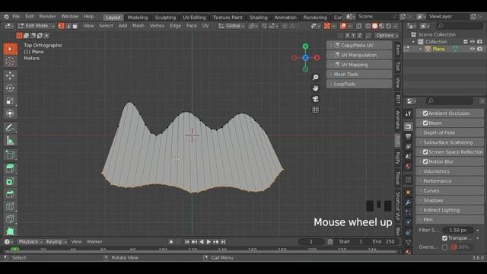
Task: Open the Modifier properties wrench tab
Action: [408, 202]
